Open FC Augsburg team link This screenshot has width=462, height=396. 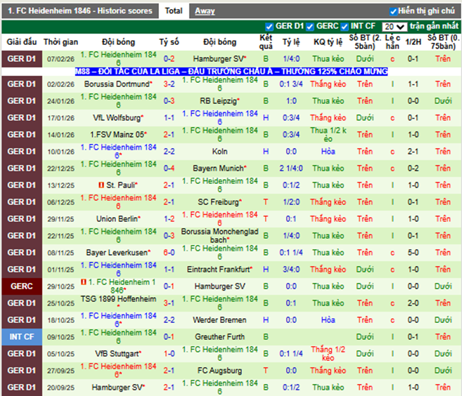click(x=219, y=371)
